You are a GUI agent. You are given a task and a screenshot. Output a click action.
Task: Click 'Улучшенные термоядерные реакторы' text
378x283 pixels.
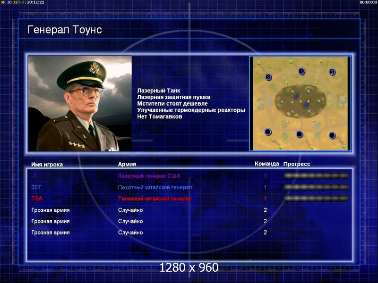(191, 110)
